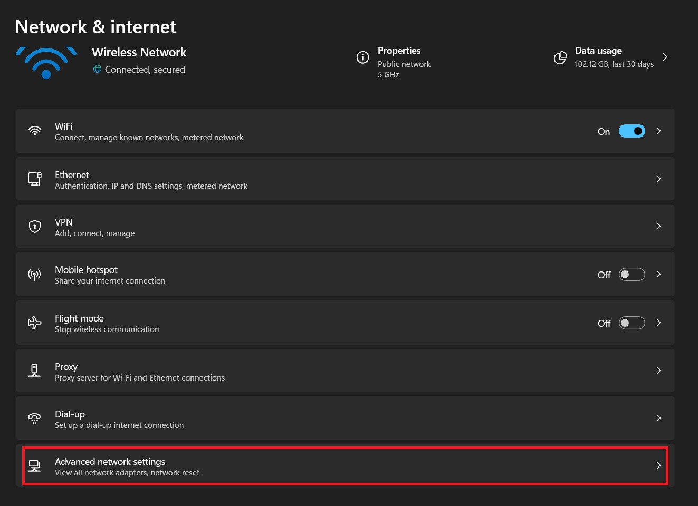This screenshot has width=698, height=506.
Task: Expand the Flight mode row chevron
Action: (x=658, y=323)
